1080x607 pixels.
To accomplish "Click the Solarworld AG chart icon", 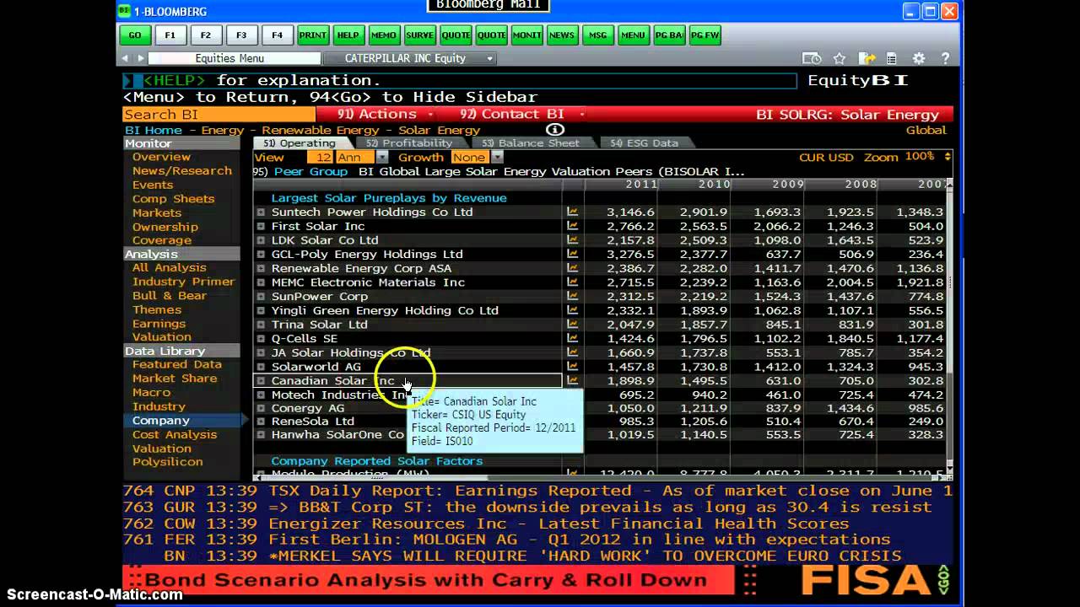I will click(572, 367).
